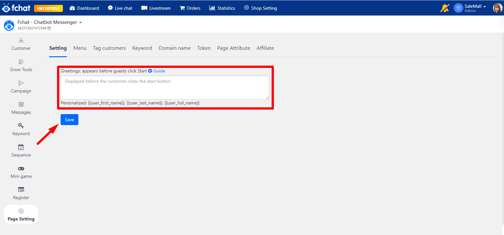504x235 pixels.
Task: Switch to the Token tab
Action: (204, 48)
